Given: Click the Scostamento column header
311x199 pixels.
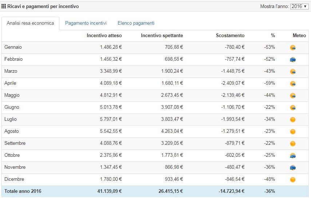Looking at the screenshot, I should 230,36.
